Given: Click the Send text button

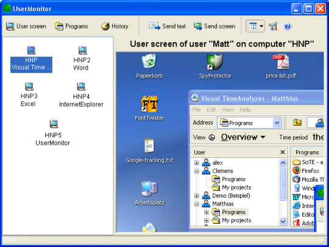Looking at the screenshot, I should (x=167, y=26).
